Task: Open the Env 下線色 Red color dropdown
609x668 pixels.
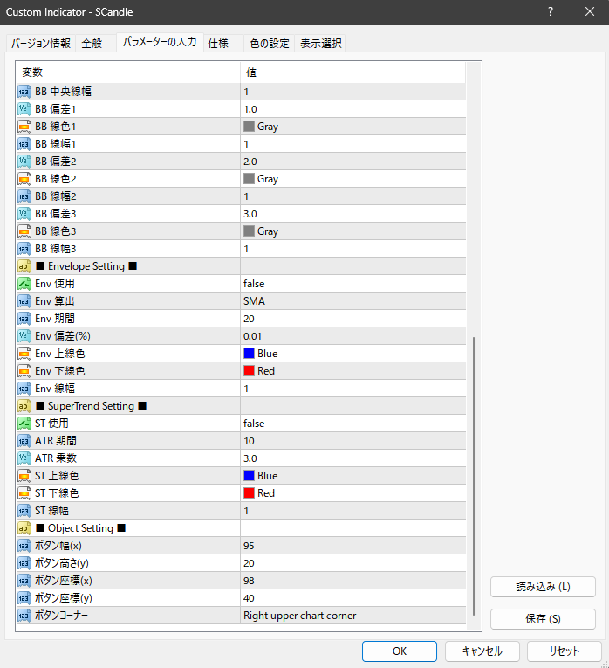Action: [x=352, y=371]
